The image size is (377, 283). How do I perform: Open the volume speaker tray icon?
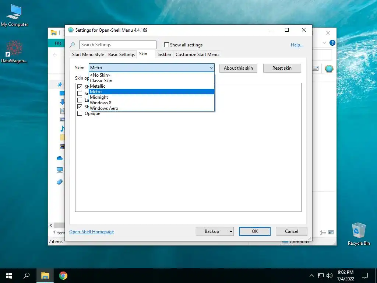pos(330,276)
